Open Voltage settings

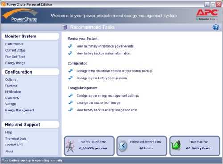pyautogui.click(x=10, y=104)
